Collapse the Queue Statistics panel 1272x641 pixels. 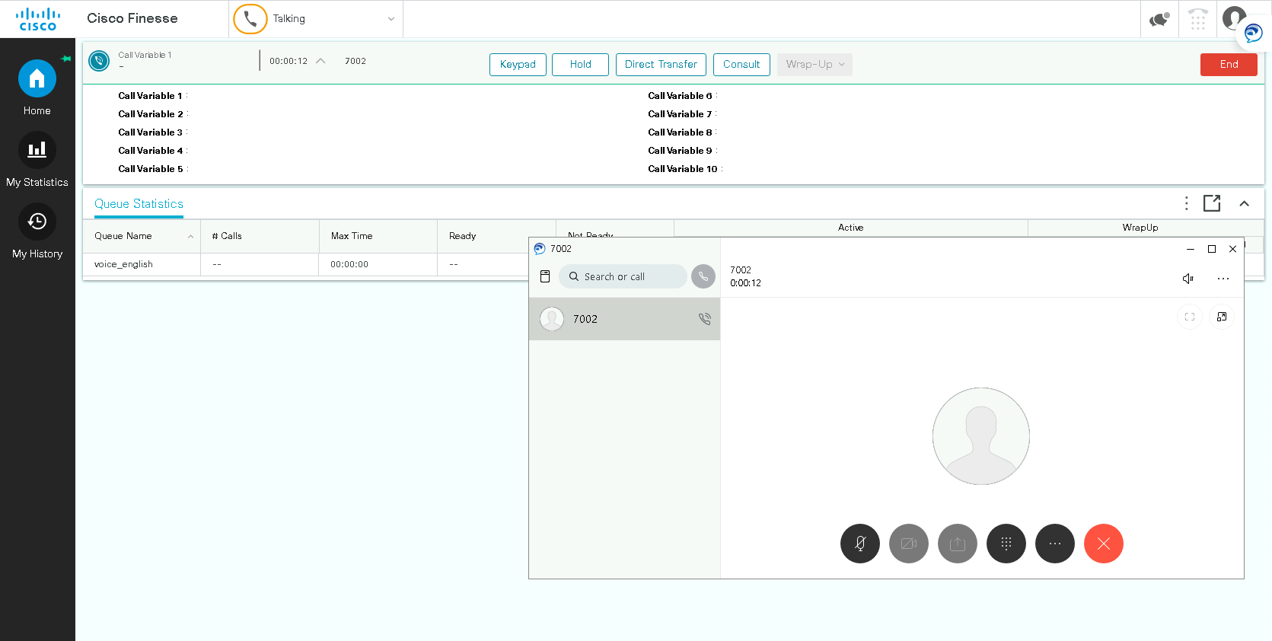tap(1244, 203)
